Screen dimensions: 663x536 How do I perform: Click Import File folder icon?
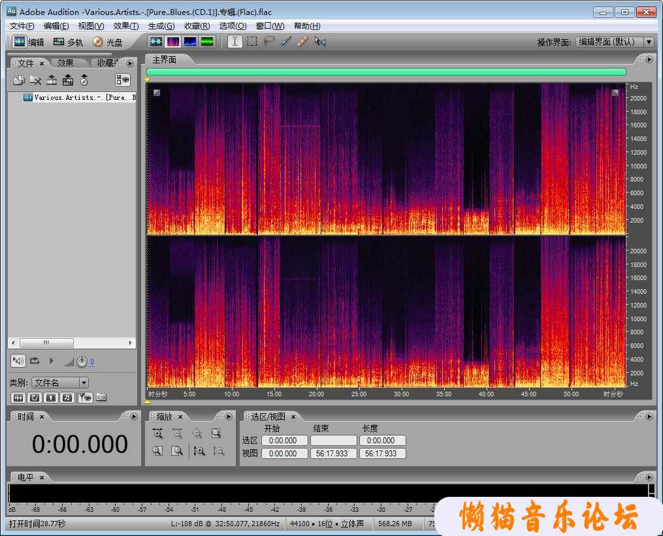pyautogui.click(x=18, y=80)
